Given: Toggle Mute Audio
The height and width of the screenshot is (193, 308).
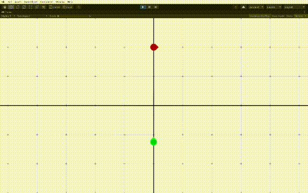Looking at the screenshot, I should point(278,16).
